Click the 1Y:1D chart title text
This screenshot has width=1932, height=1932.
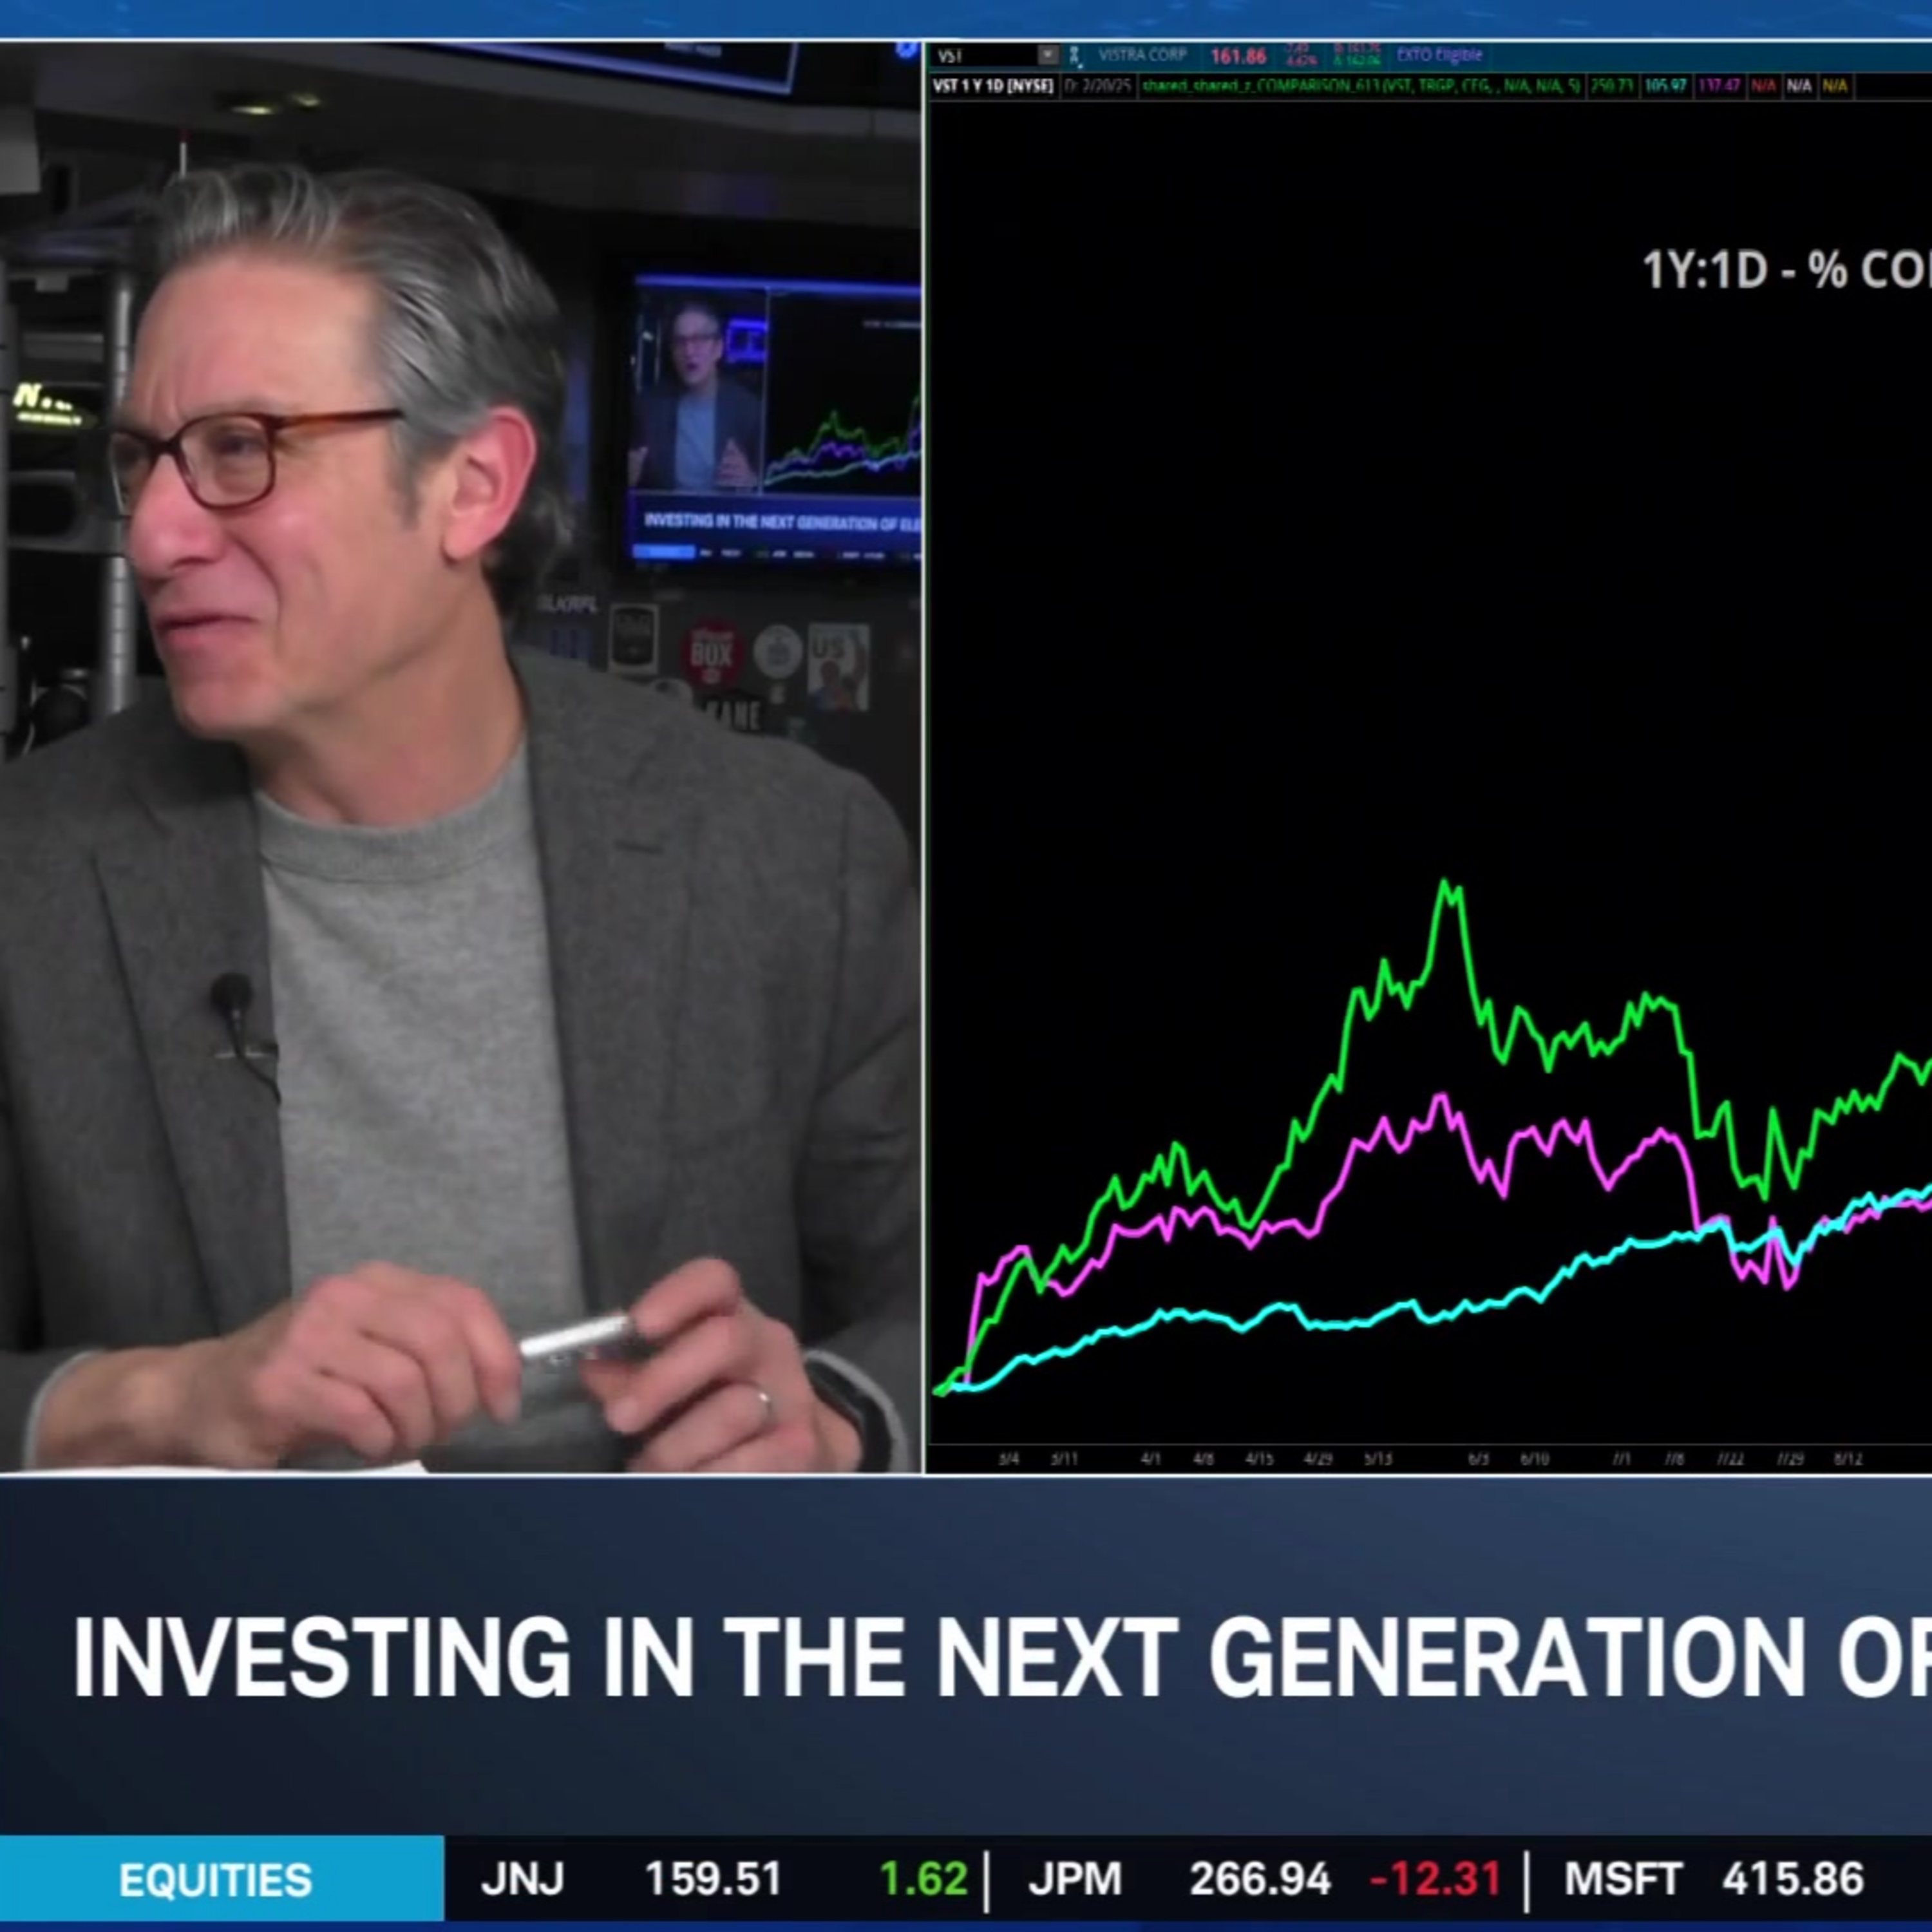(x=1786, y=270)
